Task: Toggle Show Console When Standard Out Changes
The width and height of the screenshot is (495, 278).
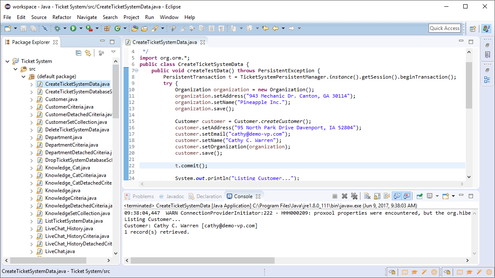Action: [x=397, y=196]
